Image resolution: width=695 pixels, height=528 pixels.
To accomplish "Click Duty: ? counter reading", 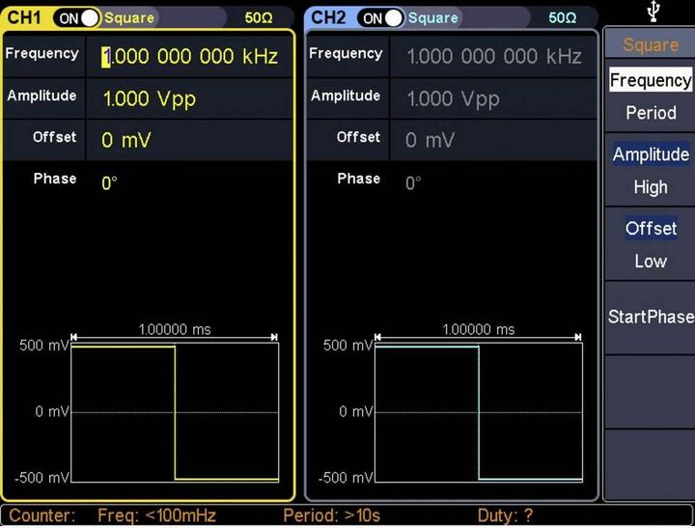I will (x=505, y=515).
